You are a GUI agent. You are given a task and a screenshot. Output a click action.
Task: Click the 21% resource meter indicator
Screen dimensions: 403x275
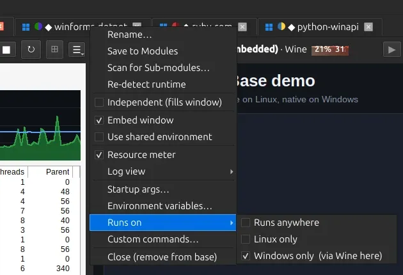[x=330, y=49]
